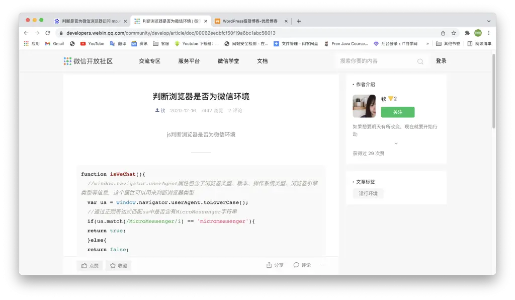Open the article more options ellipsis

click(322, 265)
